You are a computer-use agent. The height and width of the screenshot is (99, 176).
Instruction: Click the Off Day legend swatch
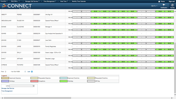coord(91,81)
